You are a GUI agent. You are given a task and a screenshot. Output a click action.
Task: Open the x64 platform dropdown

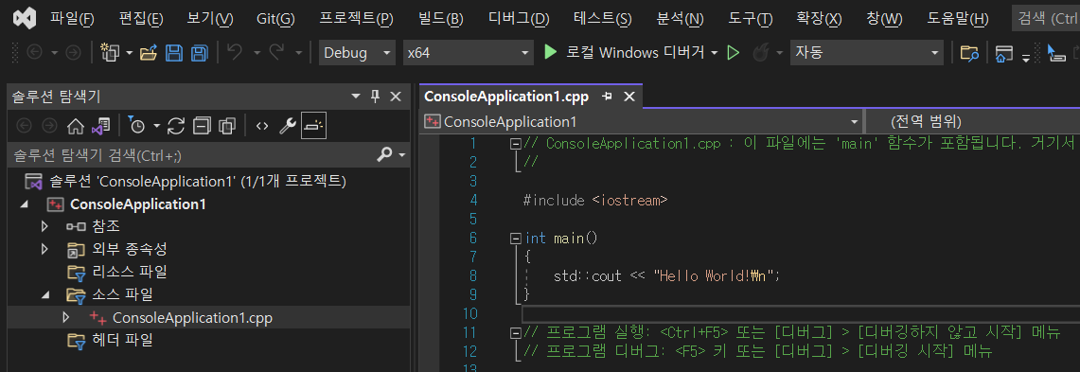coord(469,52)
